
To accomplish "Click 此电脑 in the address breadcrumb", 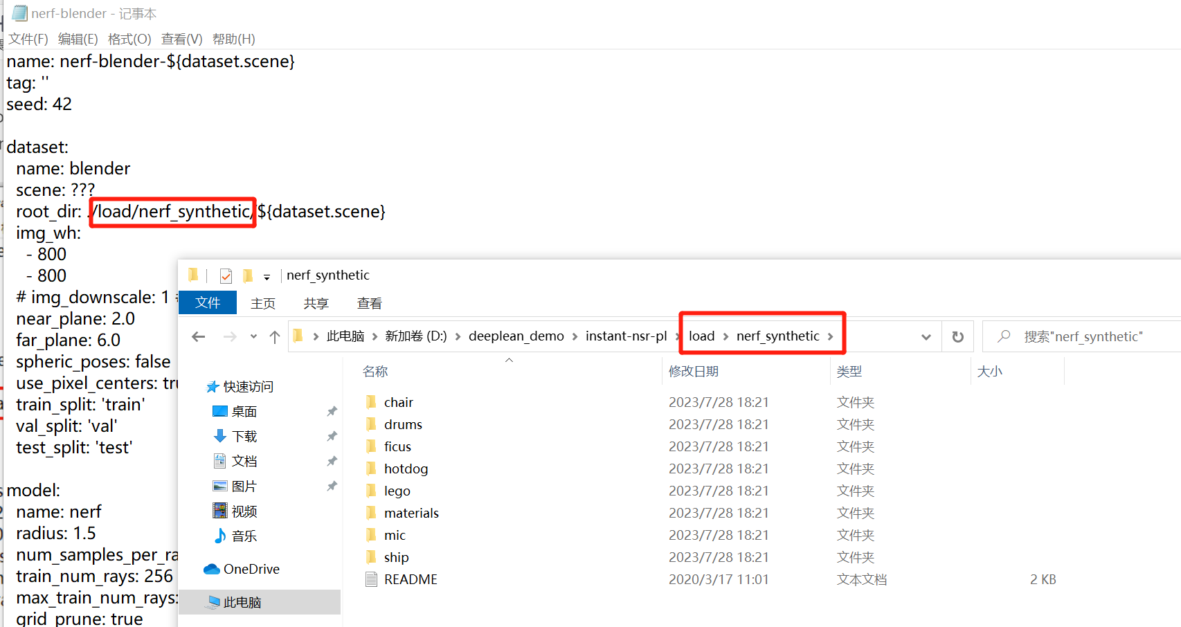I will tap(345, 336).
